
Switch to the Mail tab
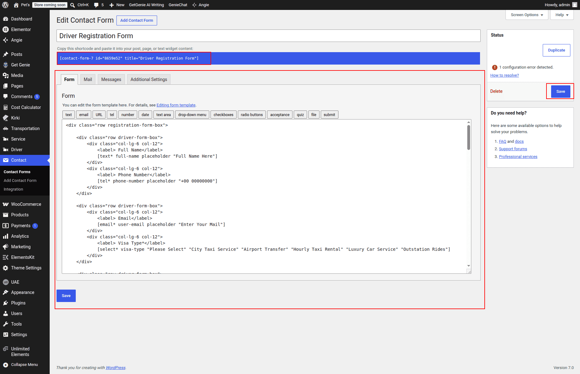tap(88, 79)
